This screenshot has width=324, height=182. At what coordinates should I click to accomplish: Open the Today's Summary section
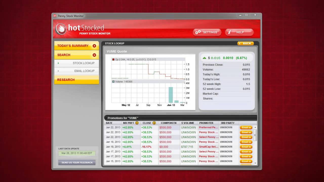tap(76, 46)
